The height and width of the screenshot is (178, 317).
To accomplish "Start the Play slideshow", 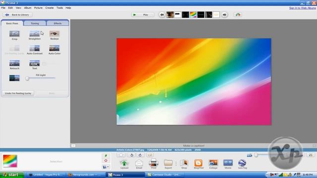I will pos(143,15).
